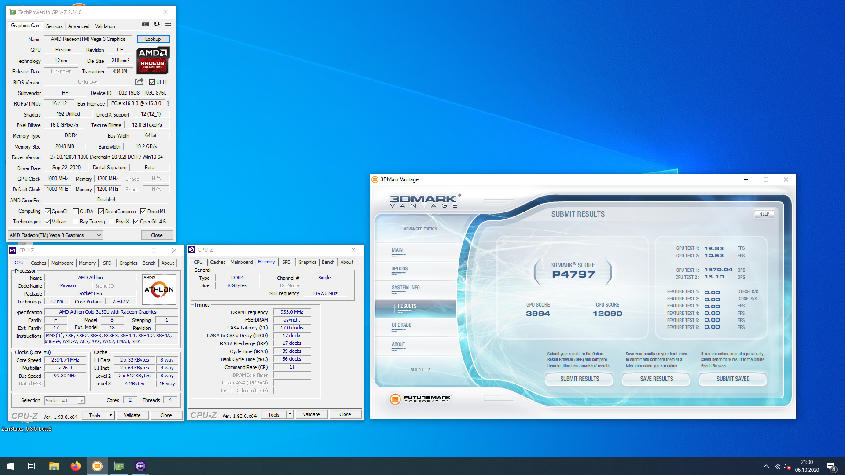Click the AMD Athlon logo in CPU-Z
845x475 pixels.
[x=159, y=289]
